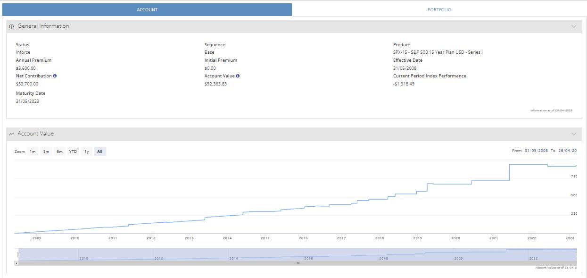Click the navigator left scroll arrow
The height and width of the screenshot is (278, 587).
(x=17, y=263)
